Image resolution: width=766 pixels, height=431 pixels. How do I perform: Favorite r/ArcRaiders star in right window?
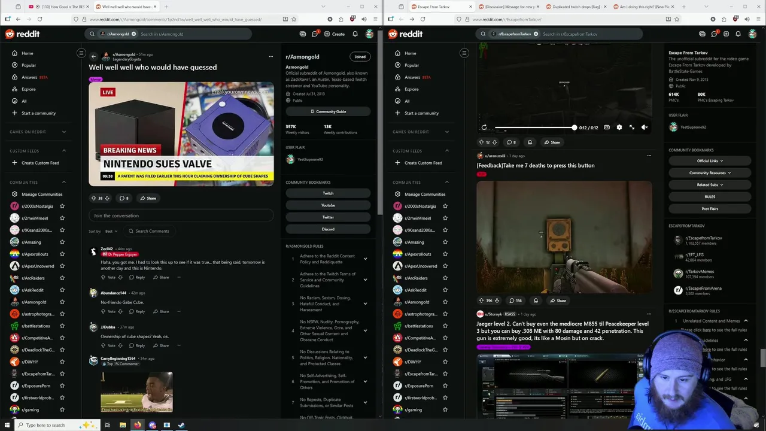(445, 278)
